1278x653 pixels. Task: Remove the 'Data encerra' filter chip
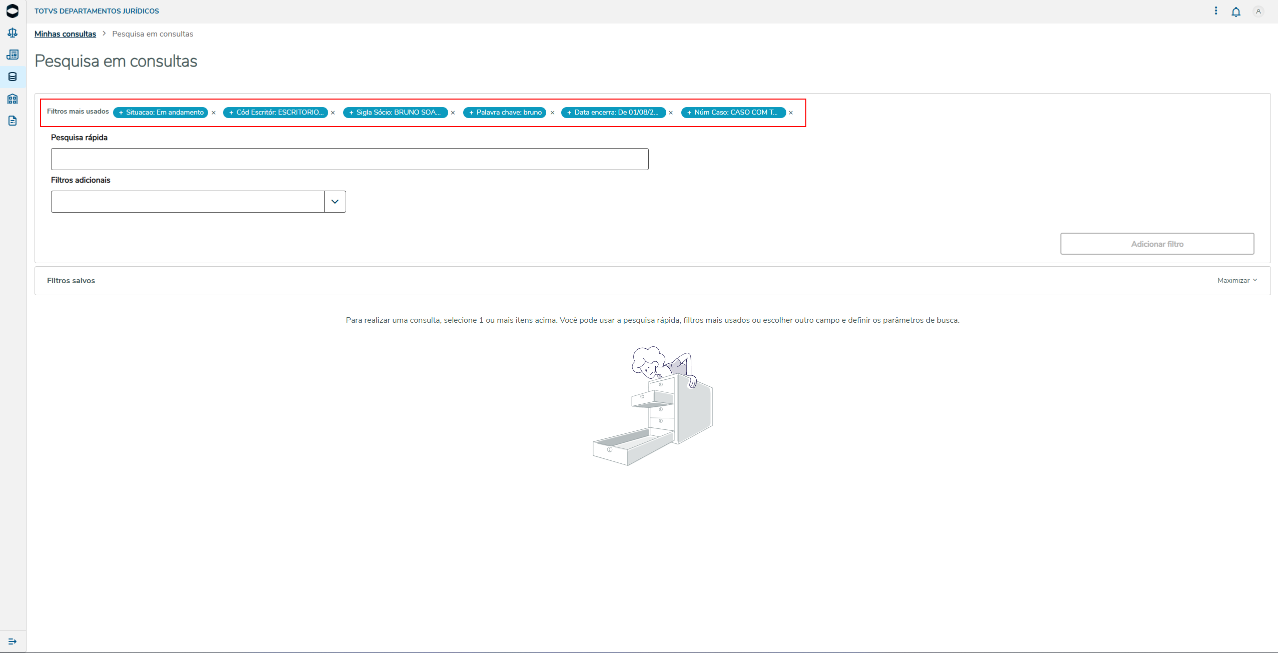coord(671,113)
